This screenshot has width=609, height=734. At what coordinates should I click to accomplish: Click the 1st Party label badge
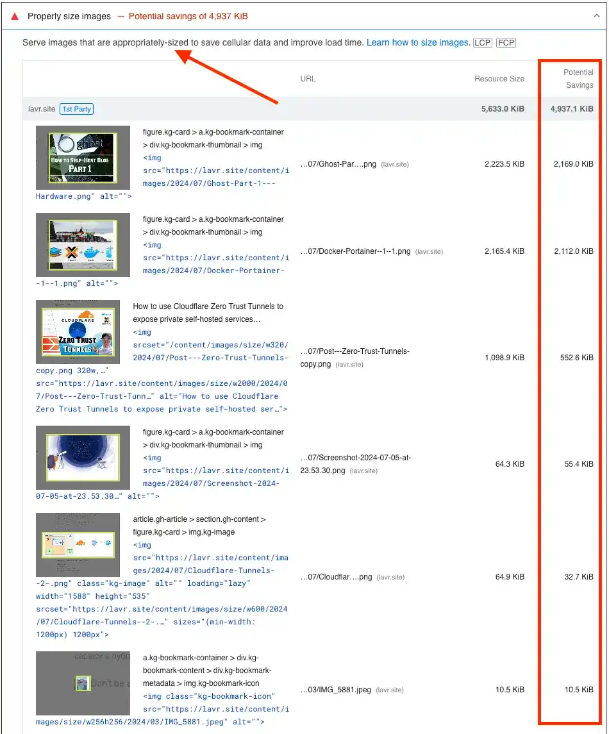(76, 109)
